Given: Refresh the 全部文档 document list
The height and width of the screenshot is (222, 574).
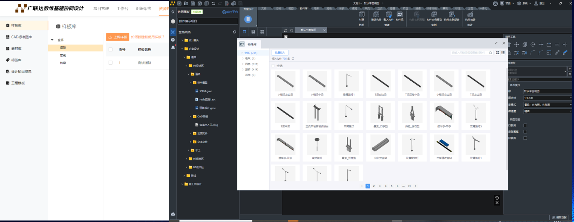Looking at the screenshot, I should pos(235,32).
